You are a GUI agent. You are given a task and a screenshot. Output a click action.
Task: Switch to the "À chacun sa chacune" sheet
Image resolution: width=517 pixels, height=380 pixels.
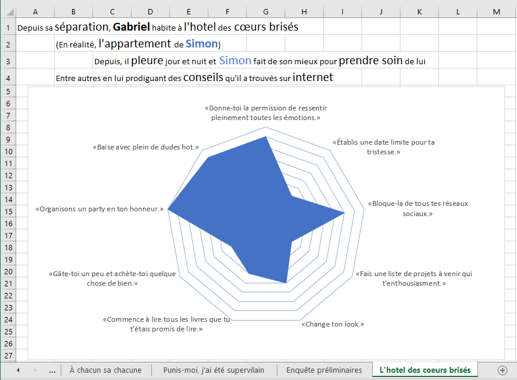(106, 370)
